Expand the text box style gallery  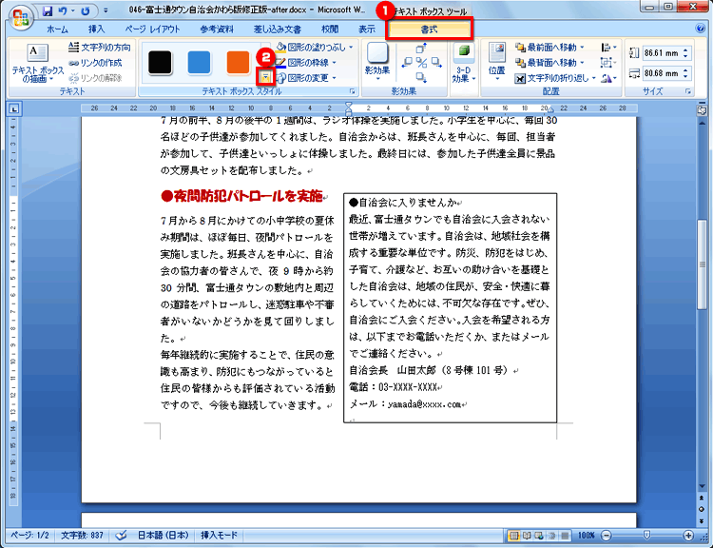265,78
